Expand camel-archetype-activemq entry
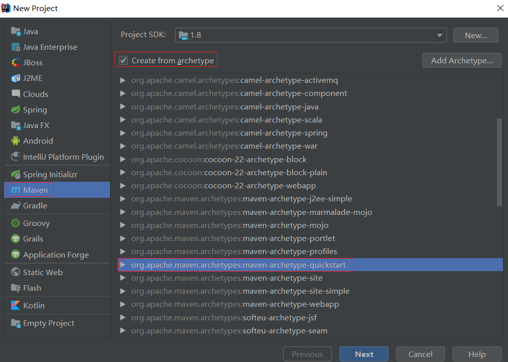508x362 pixels. click(x=123, y=80)
